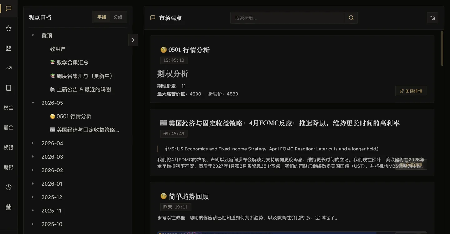The image size is (450, 234).
Task: Expand the 2025-12 tree group
Action: coord(33,197)
